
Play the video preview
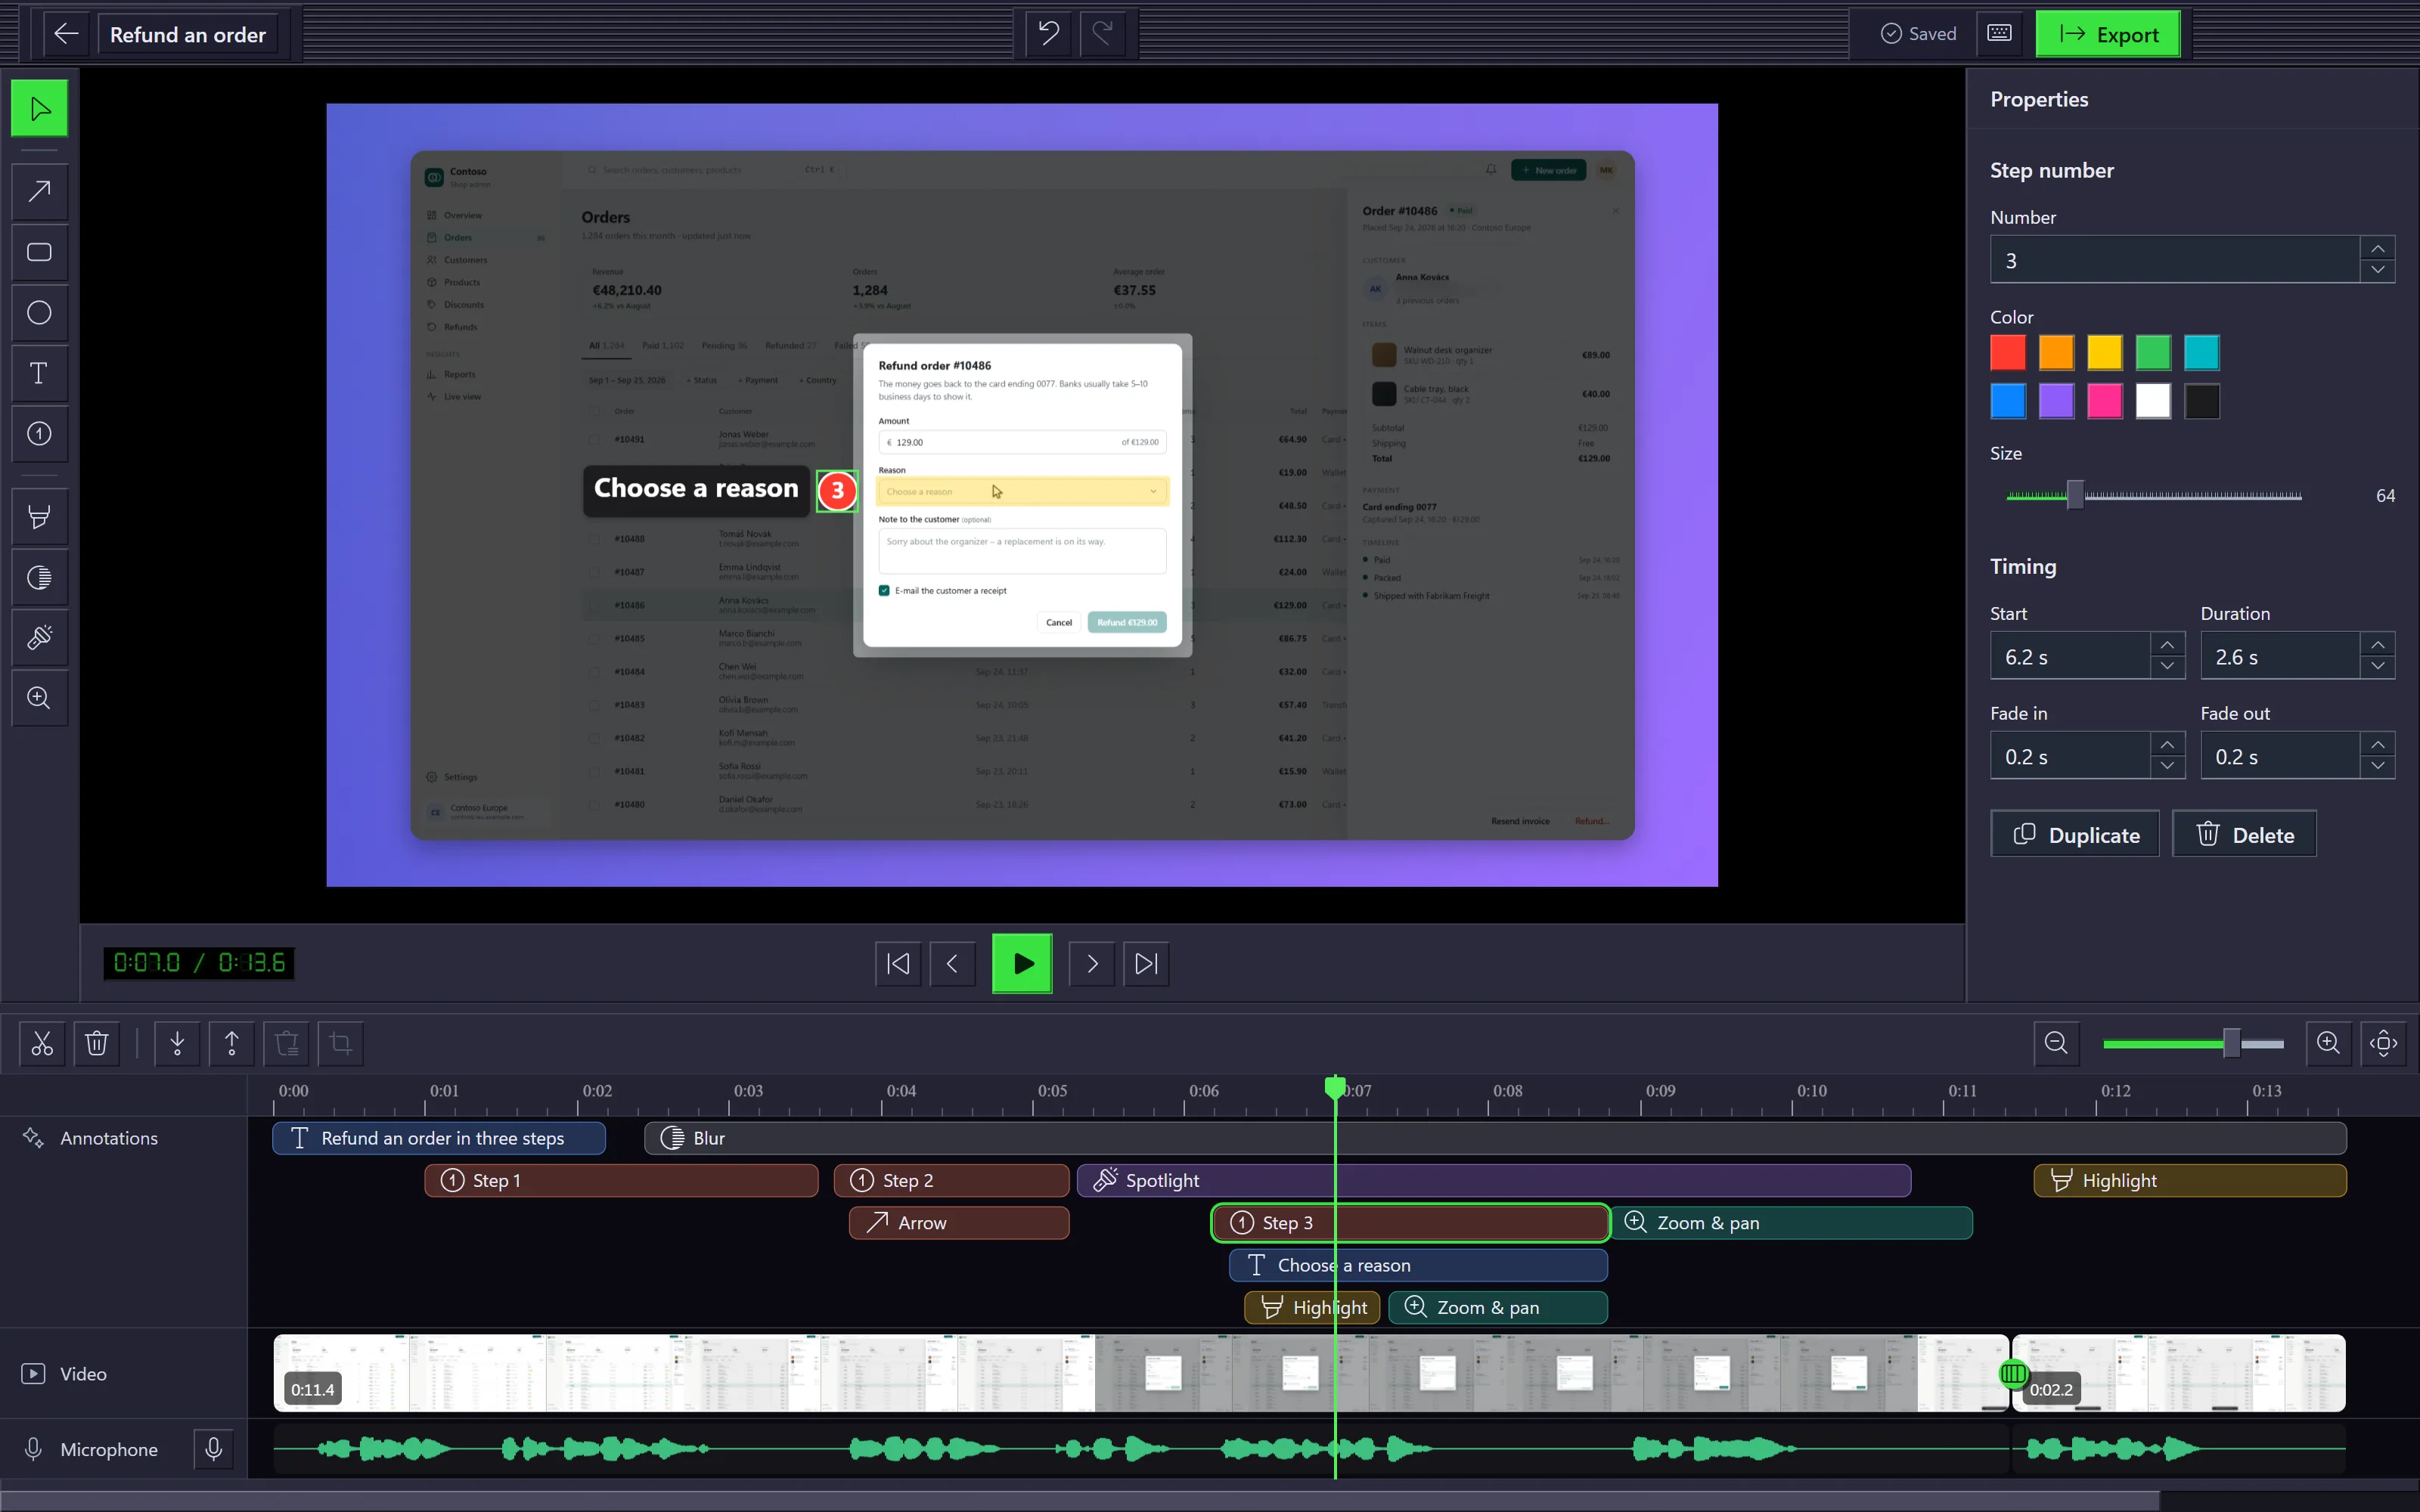coord(1022,963)
